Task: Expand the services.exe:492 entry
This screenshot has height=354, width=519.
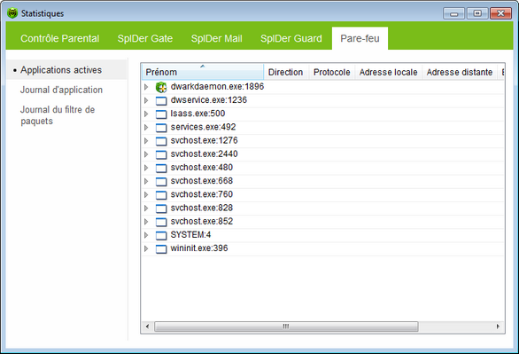Action: pyautogui.click(x=146, y=127)
